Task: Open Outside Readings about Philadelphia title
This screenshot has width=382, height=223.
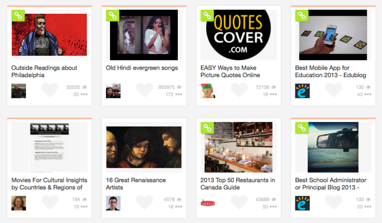Action: pyautogui.click(x=44, y=72)
